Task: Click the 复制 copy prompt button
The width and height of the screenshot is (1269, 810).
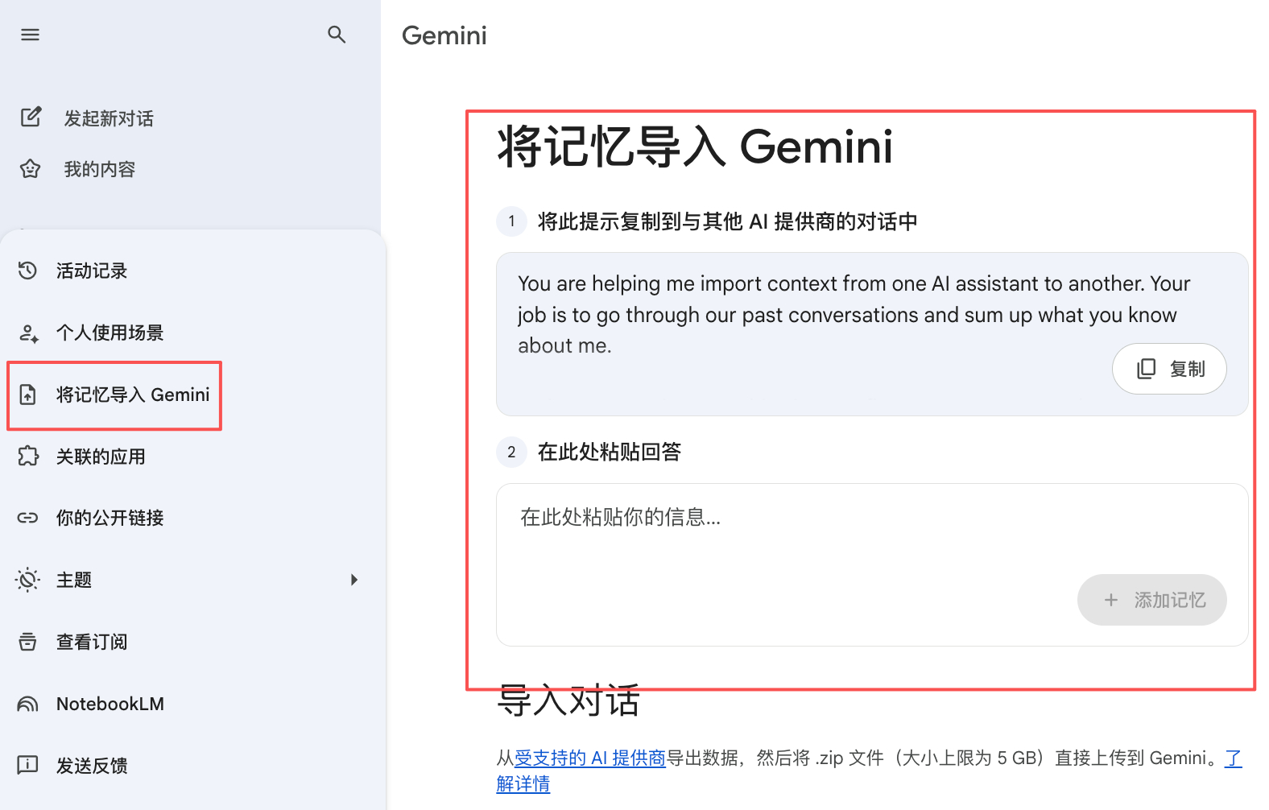Action: [1169, 369]
